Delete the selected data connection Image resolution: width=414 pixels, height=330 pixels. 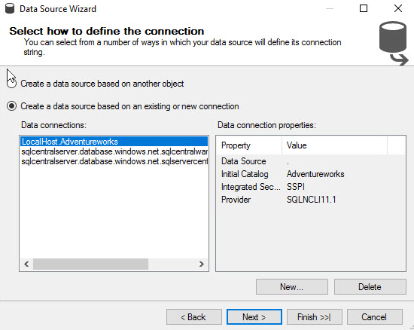[x=370, y=287]
